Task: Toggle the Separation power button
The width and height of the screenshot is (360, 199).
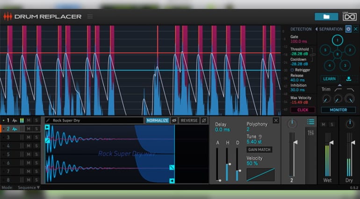Action: pyautogui.click(x=348, y=29)
